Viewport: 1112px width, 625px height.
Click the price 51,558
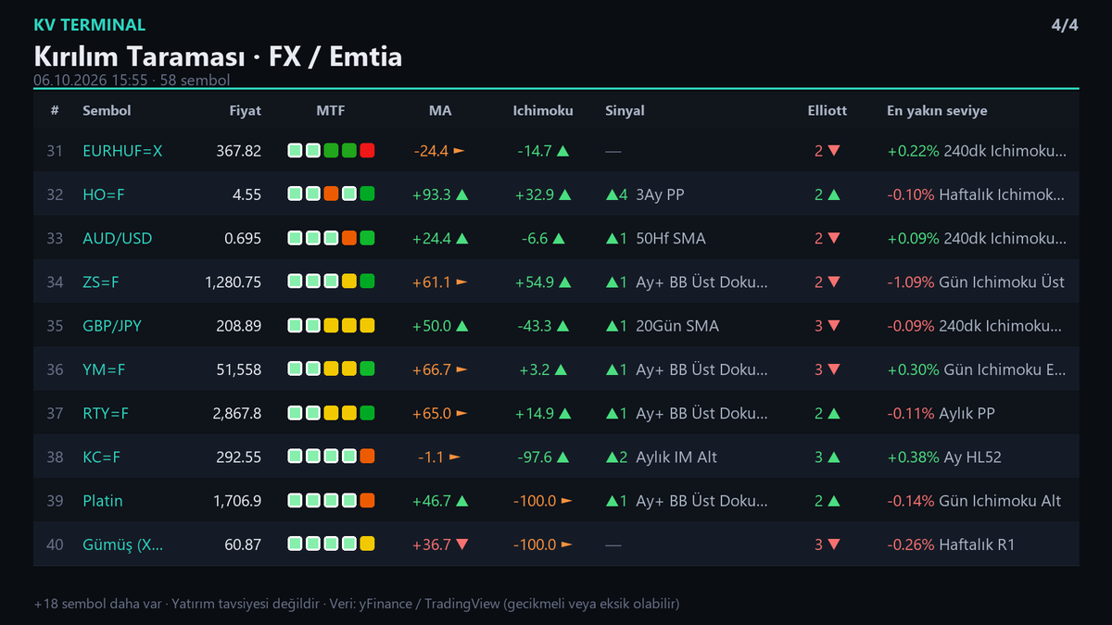pyautogui.click(x=237, y=369)
